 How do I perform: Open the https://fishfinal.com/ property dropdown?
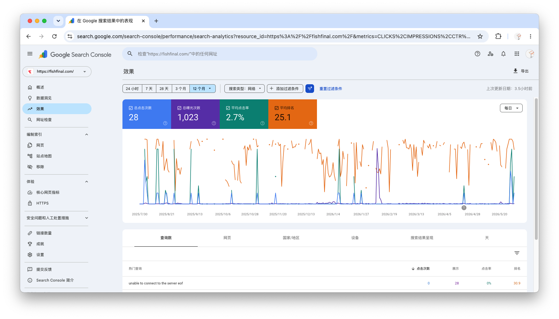coord(57,72)
